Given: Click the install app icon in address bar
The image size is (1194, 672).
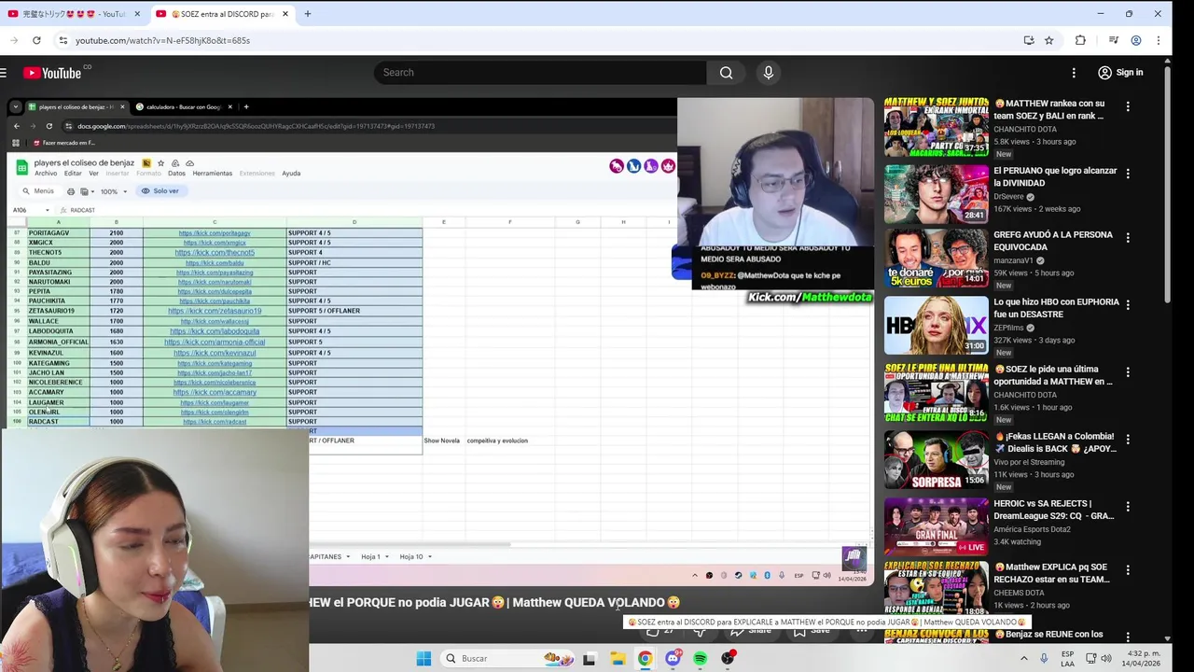Looking at the screenshot, I should pos(1029,40).
